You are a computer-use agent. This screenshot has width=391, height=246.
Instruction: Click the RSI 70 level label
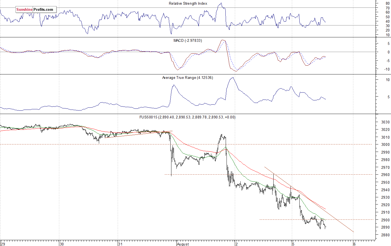[387, 8]
